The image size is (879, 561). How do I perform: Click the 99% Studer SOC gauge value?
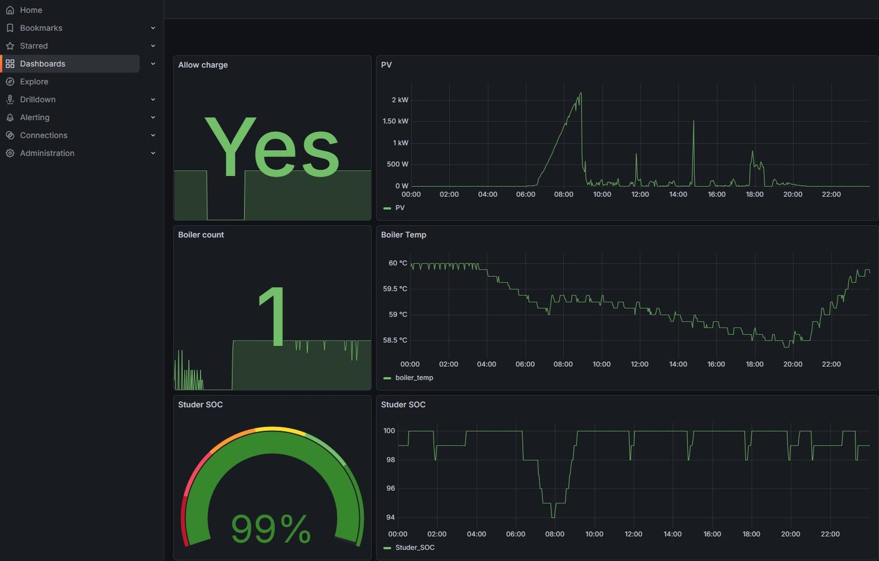(x=271, y=529)
